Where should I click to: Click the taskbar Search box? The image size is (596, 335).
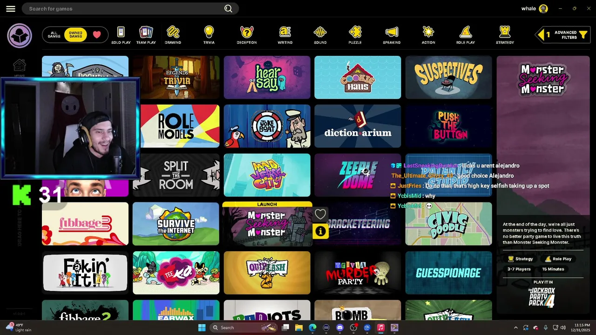[243, 328]
